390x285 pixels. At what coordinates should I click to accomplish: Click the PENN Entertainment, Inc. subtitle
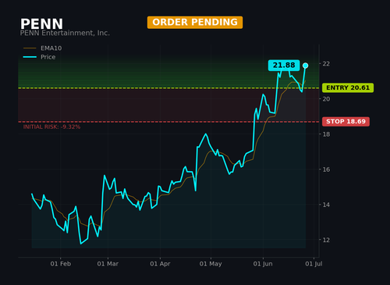pyautogui.click(x=65, y=33)
